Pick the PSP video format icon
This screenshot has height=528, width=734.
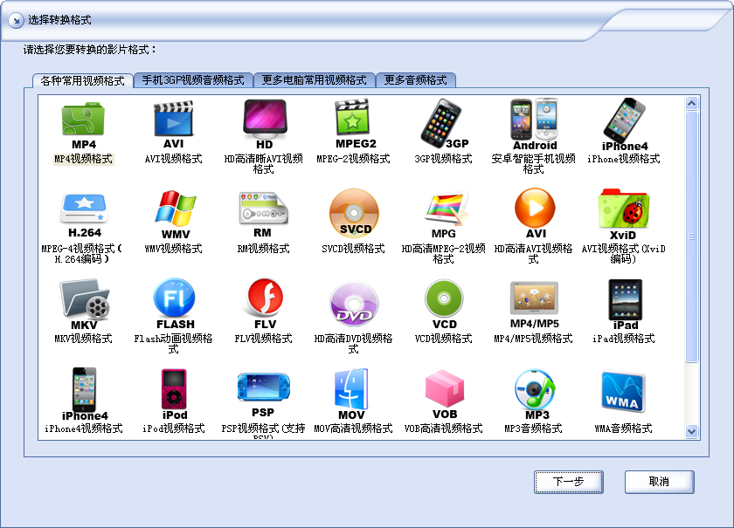pyautogui.click(x=263, y=388)
